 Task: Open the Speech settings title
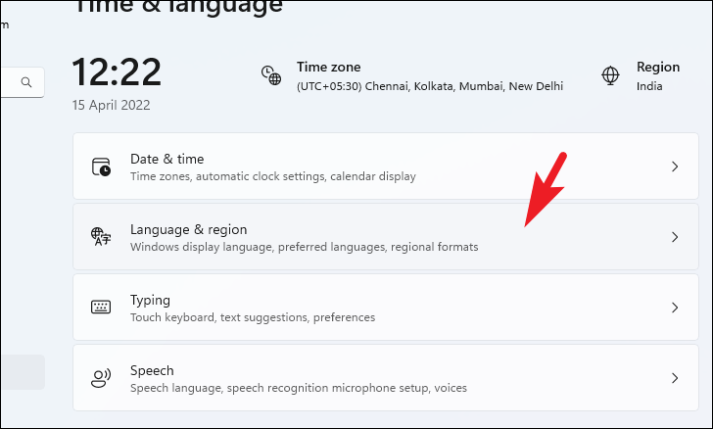152,370
